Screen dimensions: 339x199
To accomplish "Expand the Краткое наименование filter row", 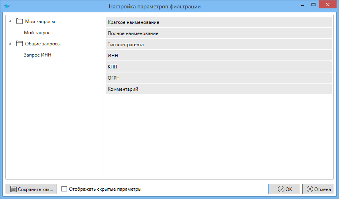I will pyautogui.click(x=219, y=22).
